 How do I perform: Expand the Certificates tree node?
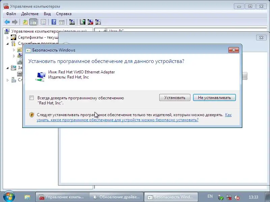click(7, 37)
